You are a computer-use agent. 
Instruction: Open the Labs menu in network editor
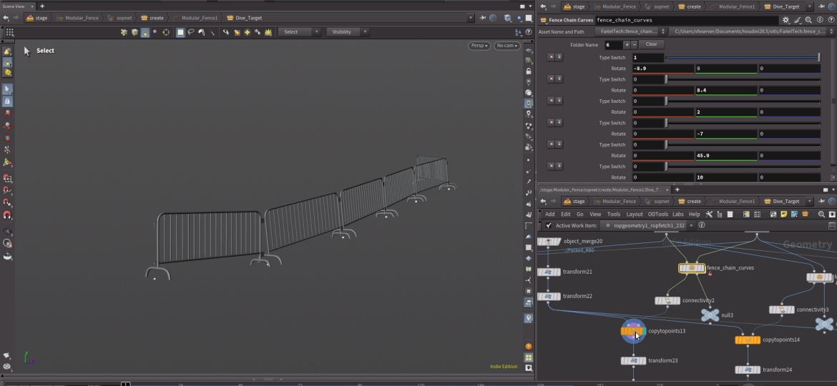pyautogui.click(x=677, y=214)
